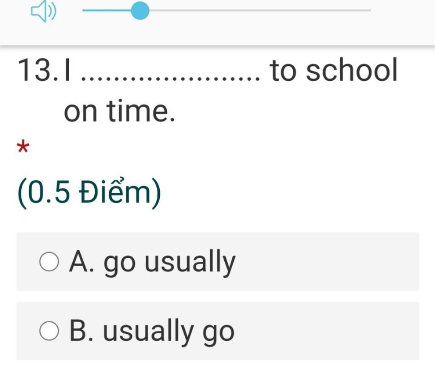This screenshot has height=392, width=435.
Task: Click empty gray area of option A row
Action: pos(331,262)
